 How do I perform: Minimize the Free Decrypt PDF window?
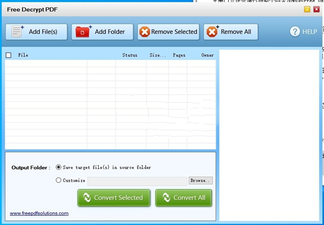point(307,9)
